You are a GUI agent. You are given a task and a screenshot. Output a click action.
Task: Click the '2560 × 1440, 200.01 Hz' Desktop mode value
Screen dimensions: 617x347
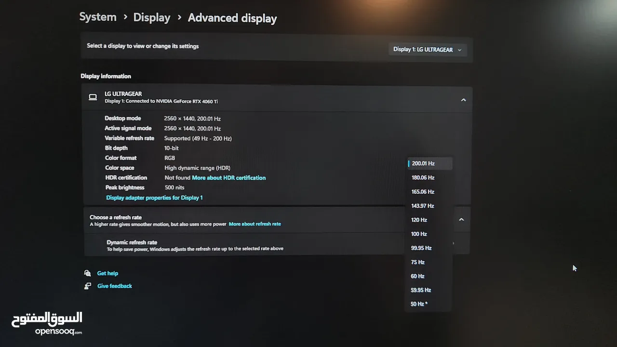(x=192, y=119)
